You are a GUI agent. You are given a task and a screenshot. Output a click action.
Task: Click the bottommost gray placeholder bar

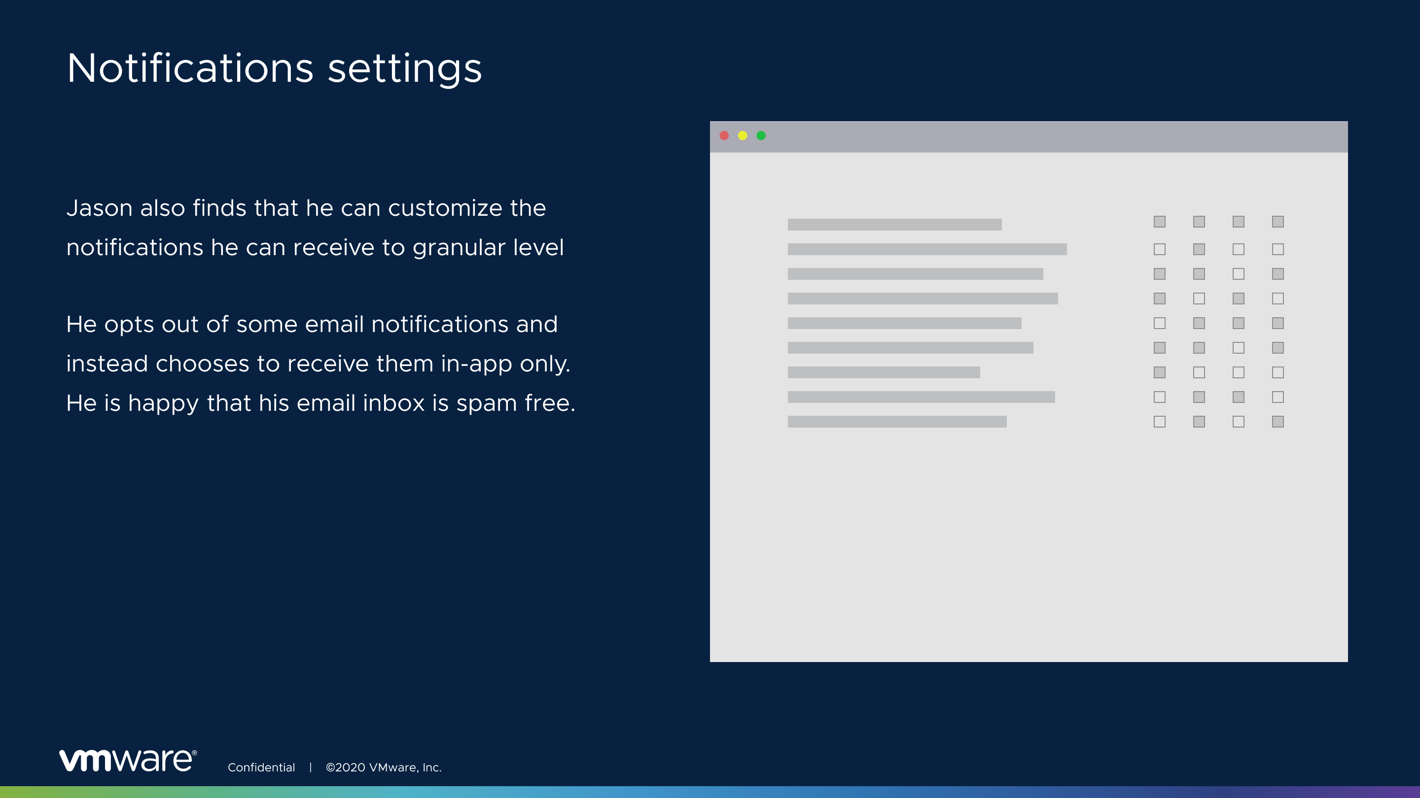point(897,422)
